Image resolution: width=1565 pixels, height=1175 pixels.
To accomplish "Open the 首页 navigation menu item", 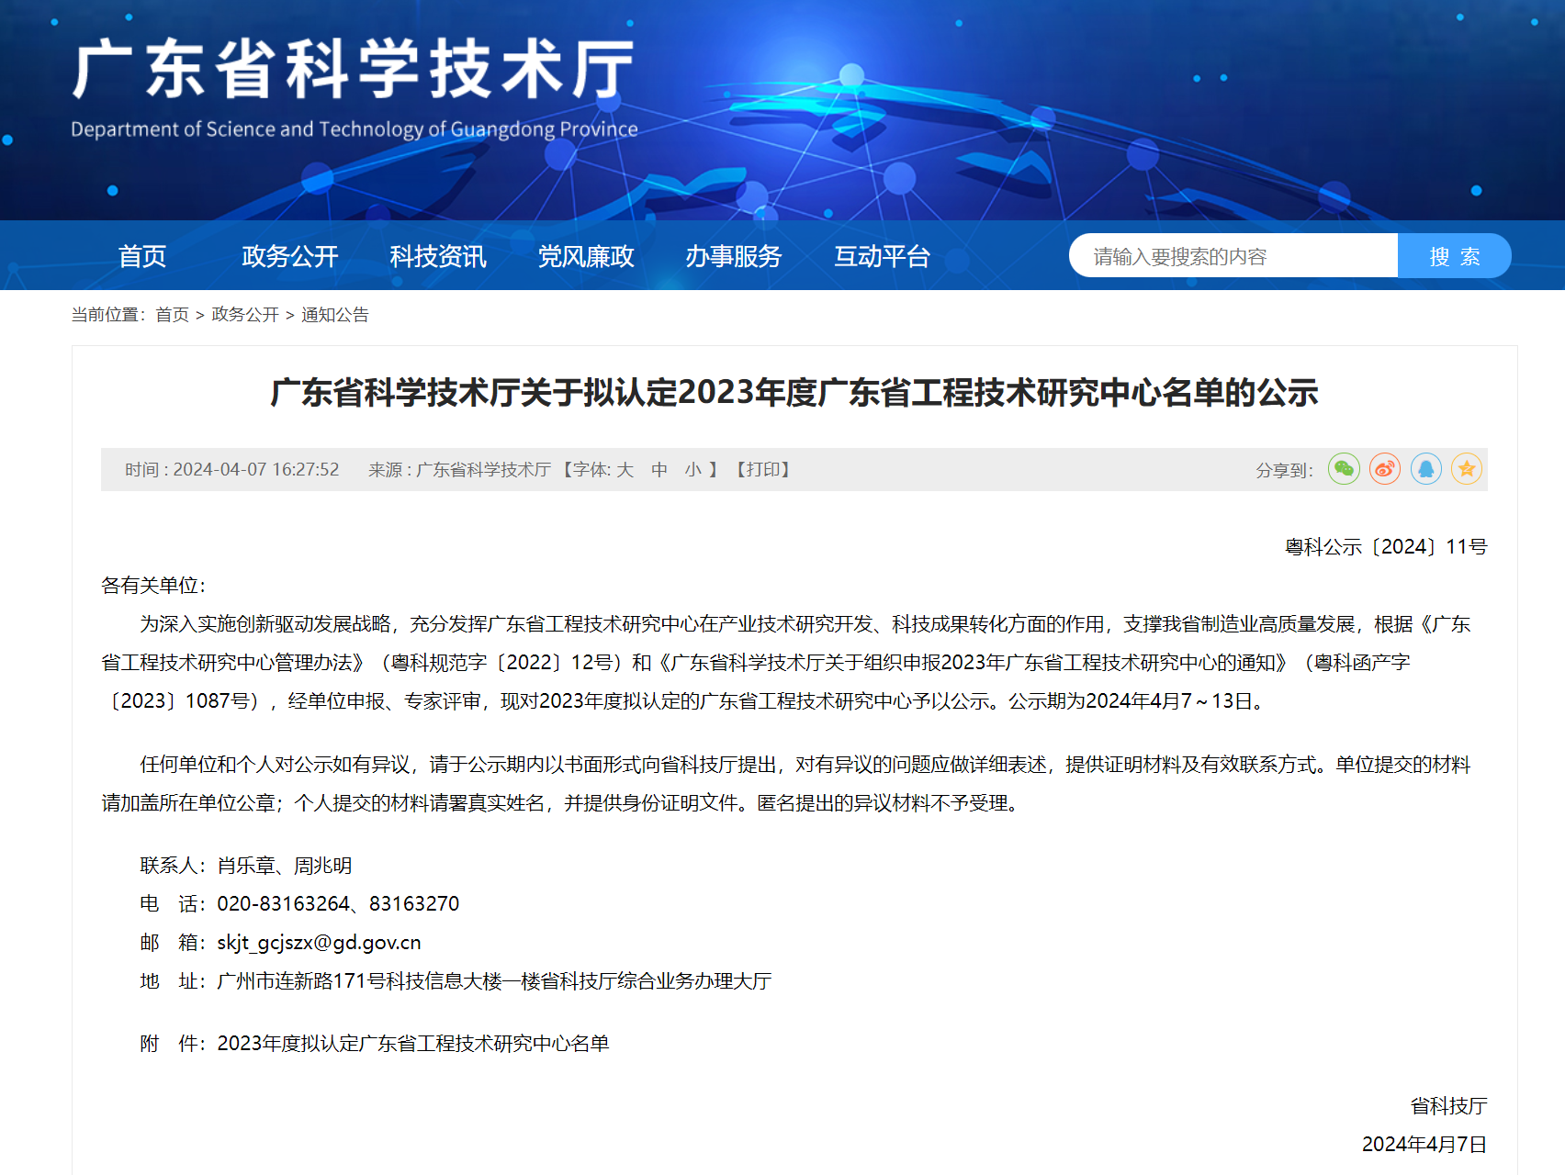I will (143, 257).
